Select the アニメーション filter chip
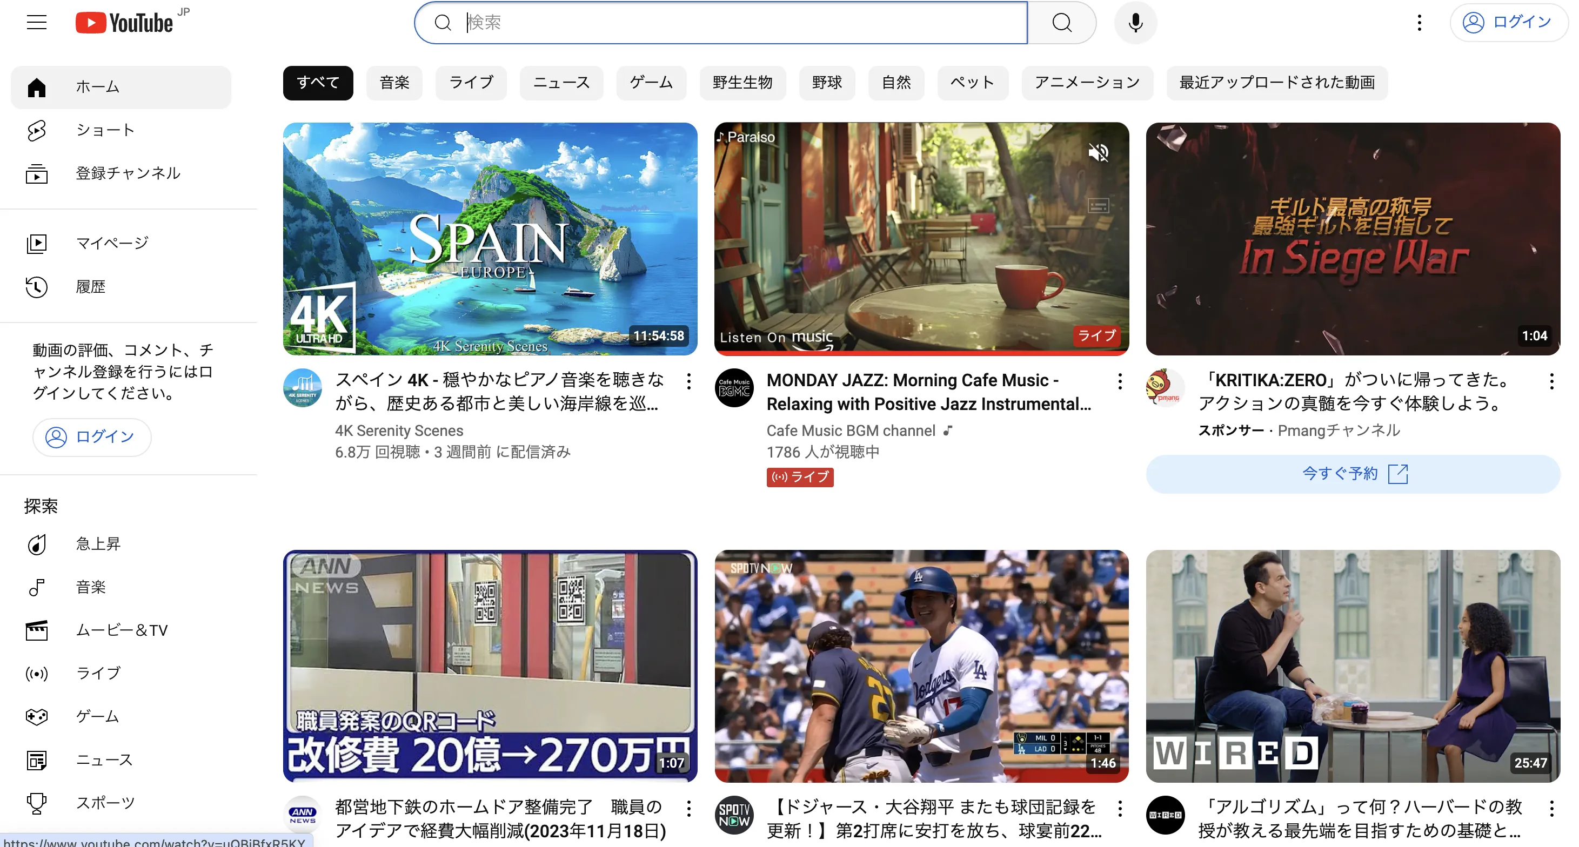Screen dimensions: 1579x847 (1087, 83)
